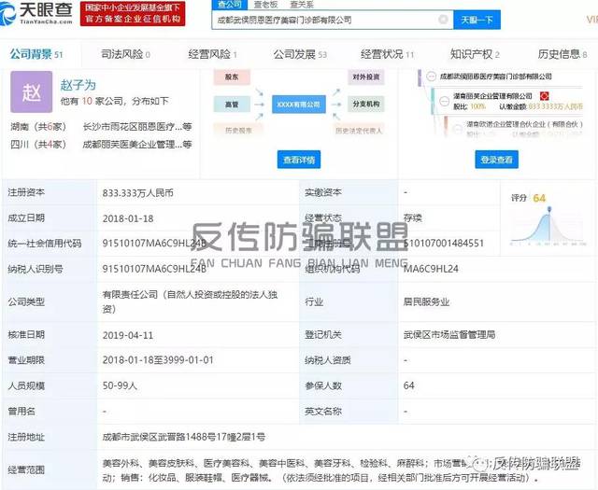Select the registered capital value 833.333万人民币

click(137, 193)
